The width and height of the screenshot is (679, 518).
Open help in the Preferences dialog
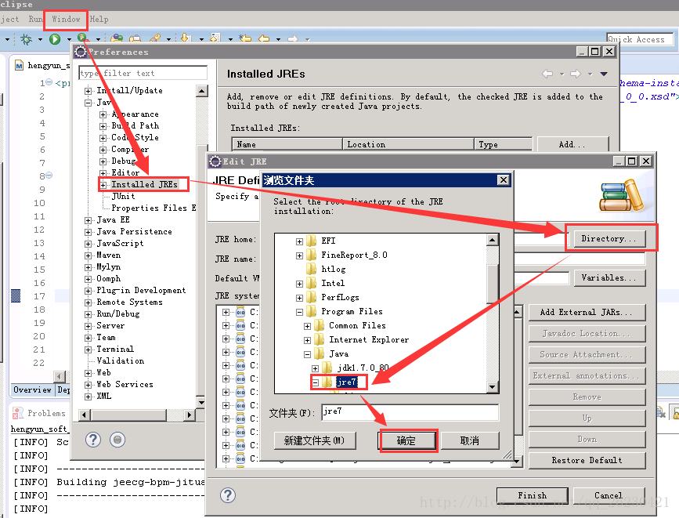coord(93,440)
